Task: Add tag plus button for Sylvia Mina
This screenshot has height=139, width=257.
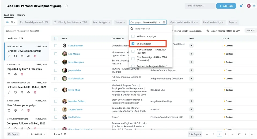Action: pyautogui.click(x=191, y=90)
